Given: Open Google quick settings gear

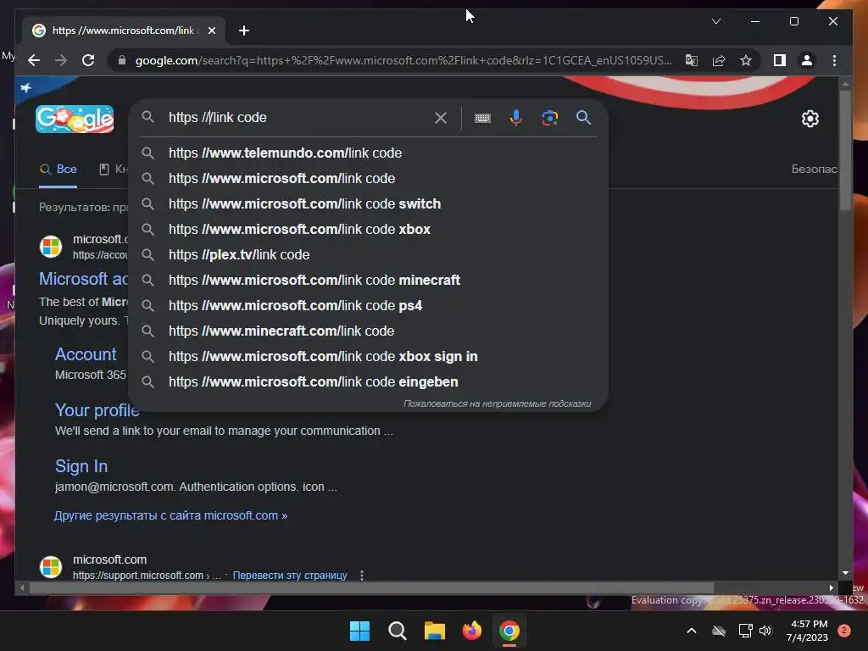Looking at the screenshot, I should (810, 119).
